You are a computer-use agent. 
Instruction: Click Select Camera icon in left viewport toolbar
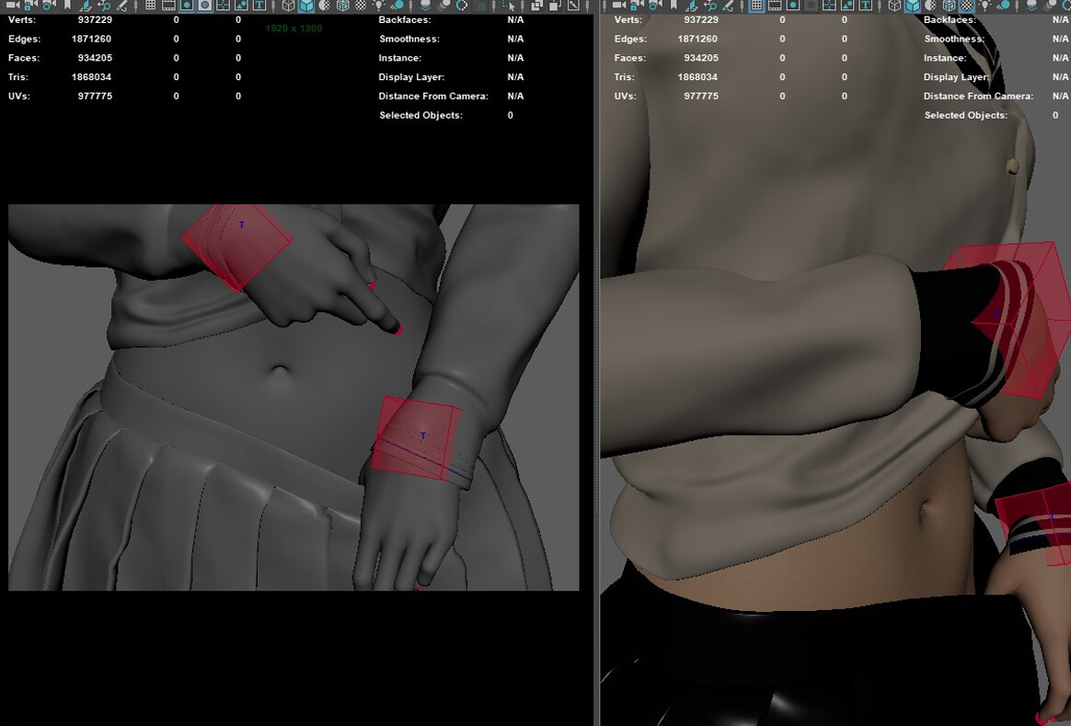(x=13, y=6)
